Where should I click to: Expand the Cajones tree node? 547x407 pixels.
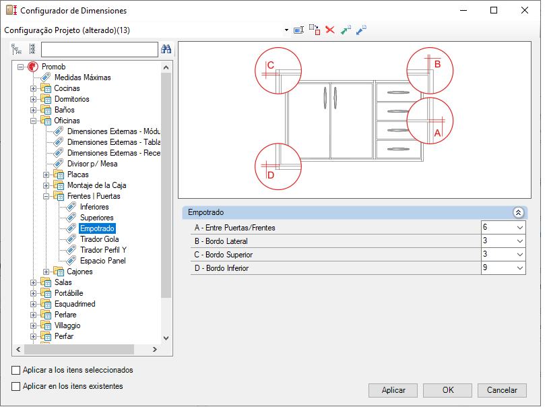coord(46,272)
